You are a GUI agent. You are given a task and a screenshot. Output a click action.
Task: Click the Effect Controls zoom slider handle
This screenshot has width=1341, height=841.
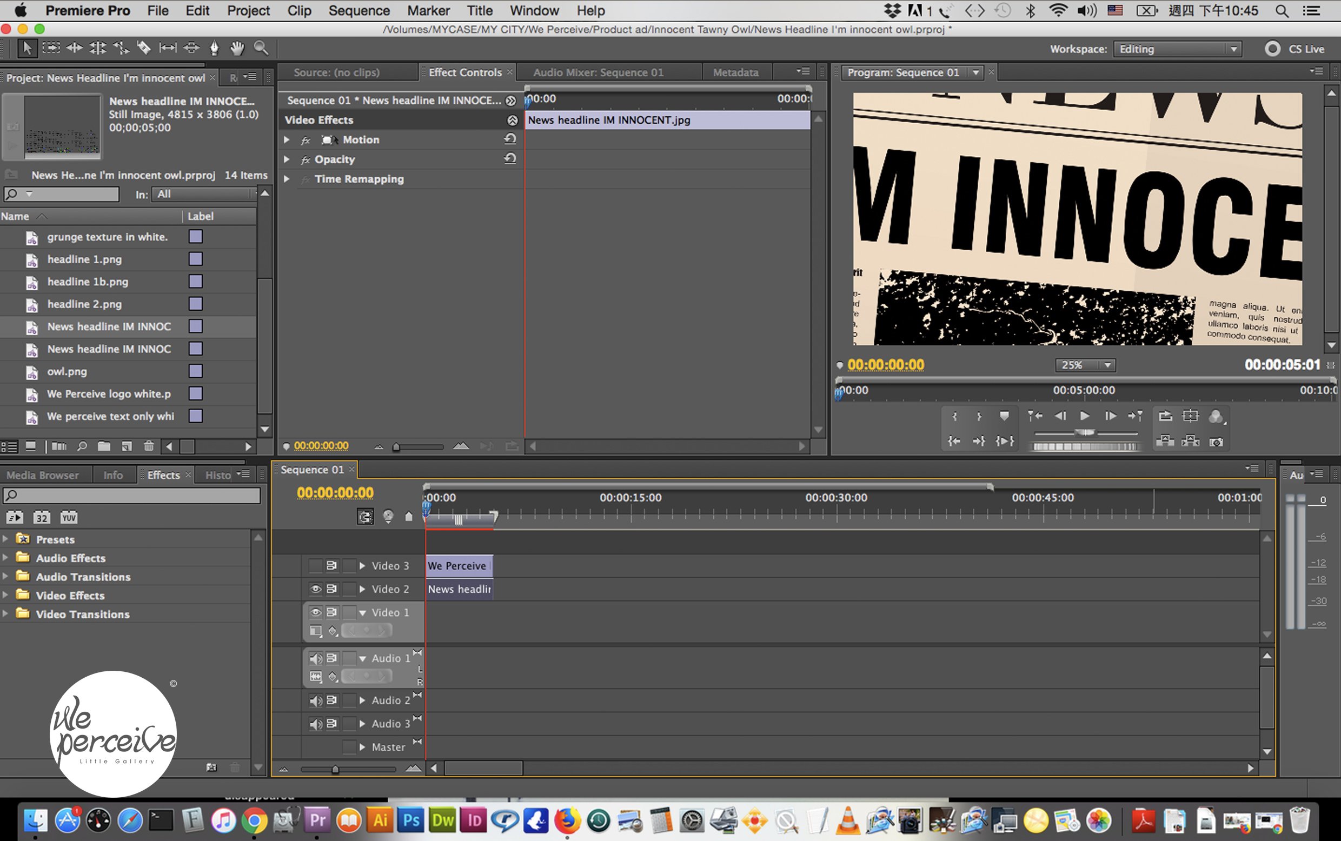[396, 446]
